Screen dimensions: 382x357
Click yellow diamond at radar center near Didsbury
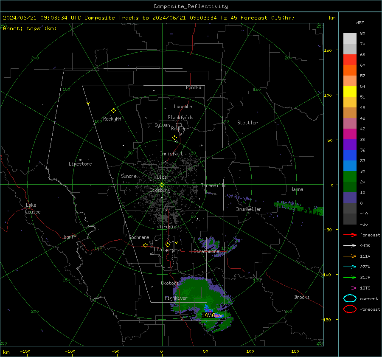point(162,185)
